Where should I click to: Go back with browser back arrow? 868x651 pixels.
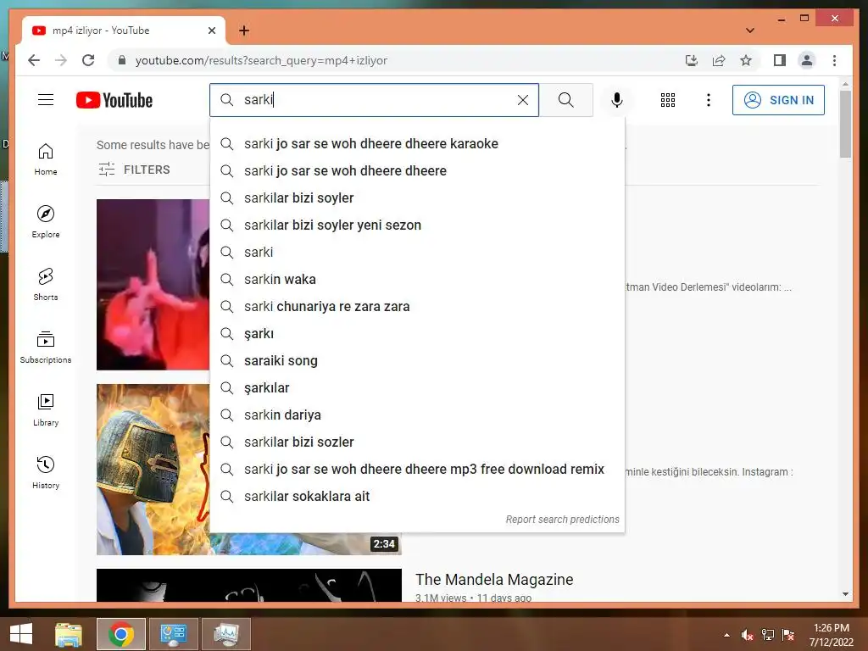[34, 60]
